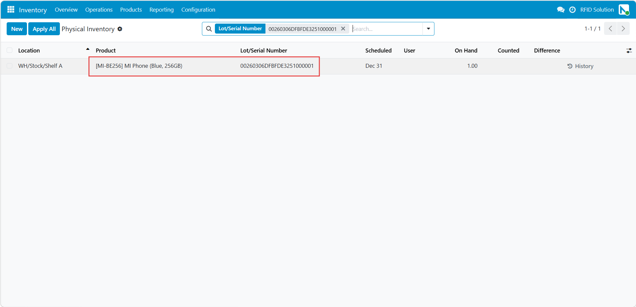Open the user avatar menu
Viewport: 636px width, 307px height.
624,10
